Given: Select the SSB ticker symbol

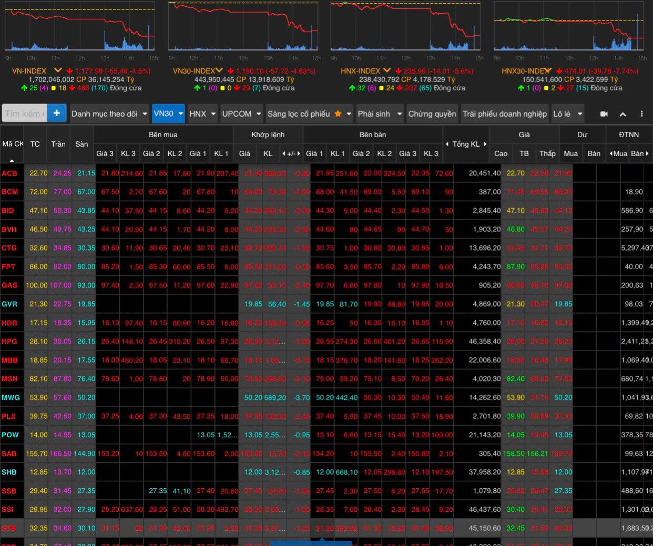Looking at the screenshot, I should [9, 491].
